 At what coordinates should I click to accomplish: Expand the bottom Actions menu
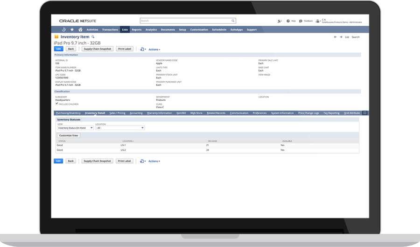154,161
